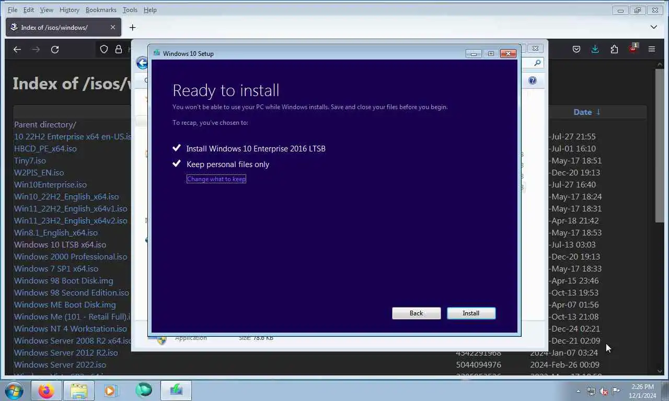Switch to the 'Index of /isos/windows/' tab
Viewport: 669px width, 401px height.
tap(63, 27)
